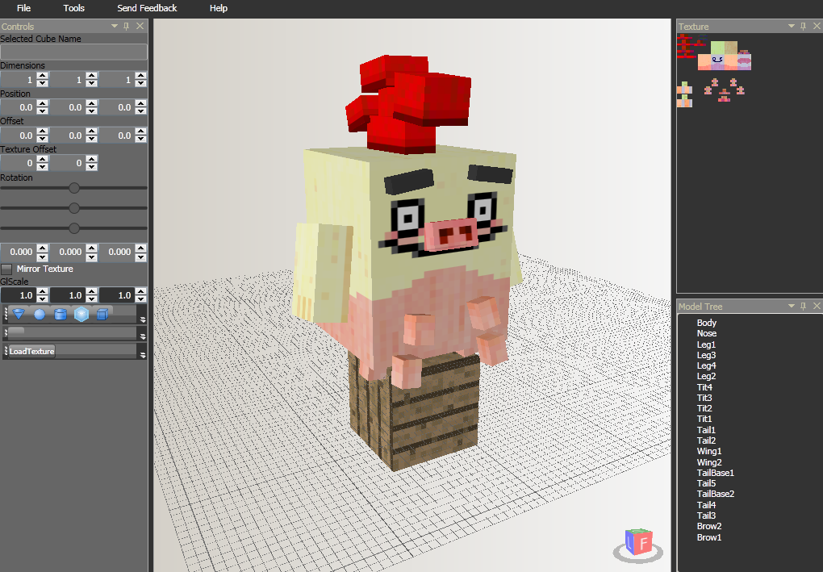Select the sphere shape tool
Screen dimensions: 823x572
point(40,313)
